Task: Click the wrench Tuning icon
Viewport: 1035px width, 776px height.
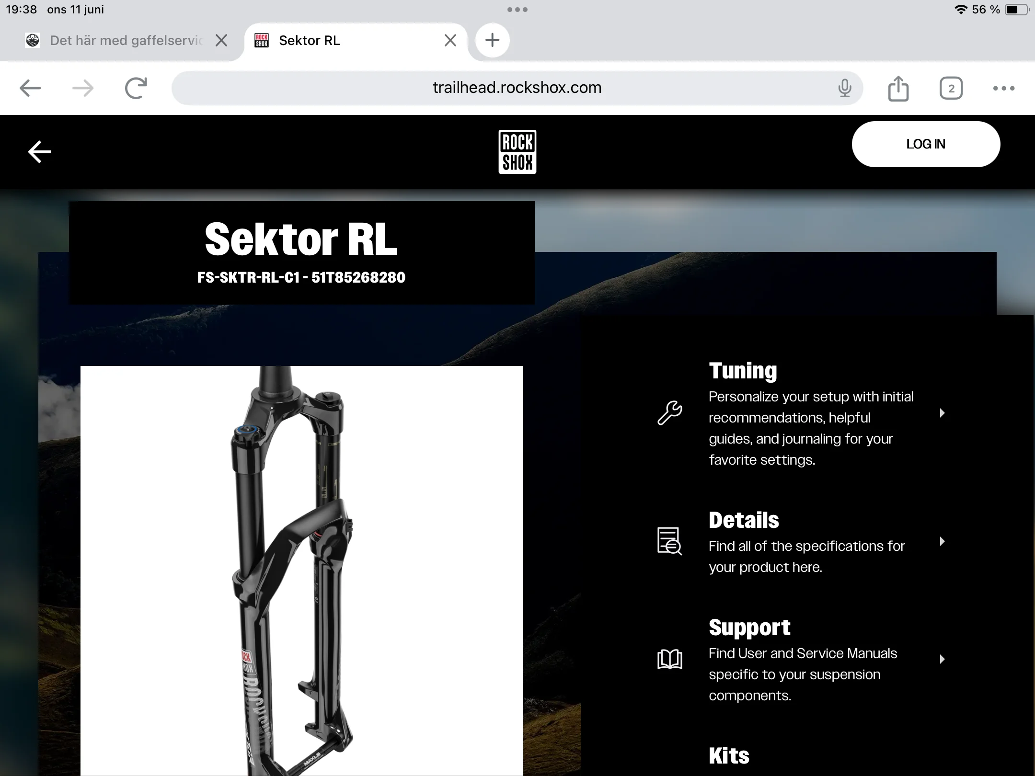Action: click(x=670, y=413)
